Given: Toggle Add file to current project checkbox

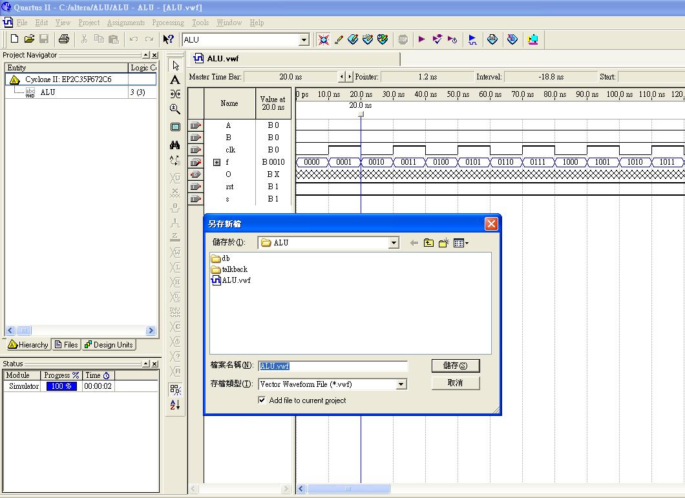Looking at the screenshot, I should 262,400.
